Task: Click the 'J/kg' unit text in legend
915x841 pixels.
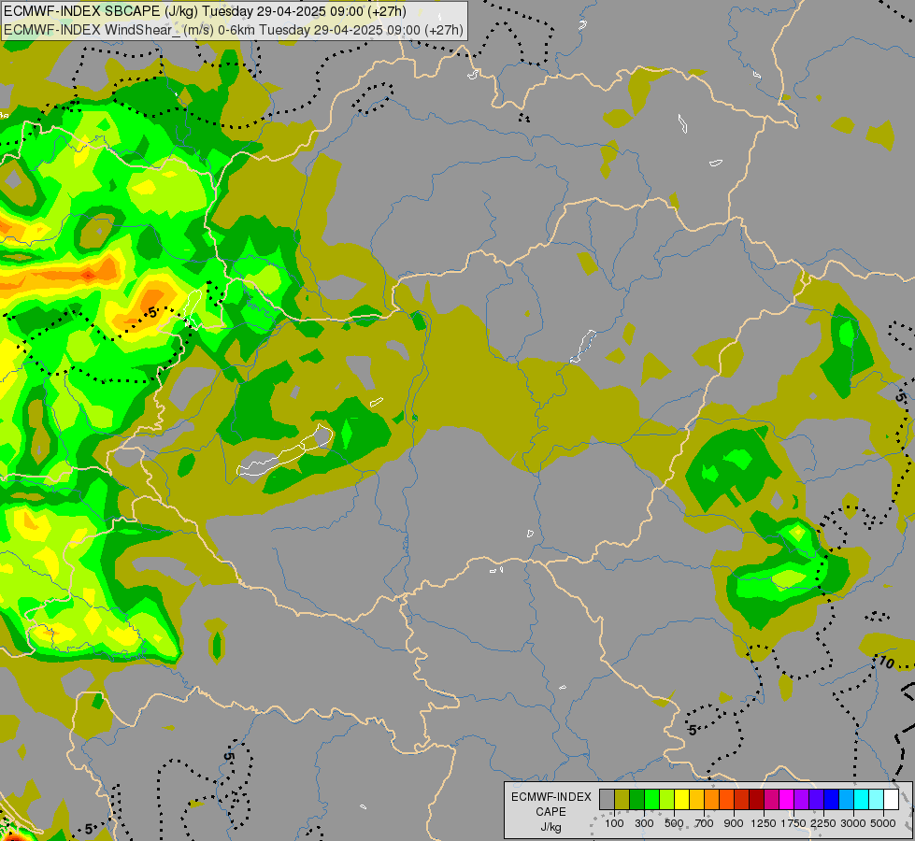Action: 550,827
